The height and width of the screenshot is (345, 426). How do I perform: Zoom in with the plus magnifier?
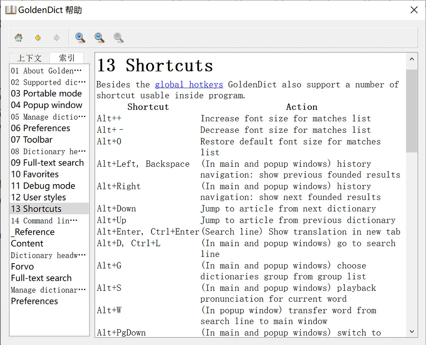pos(80,38)
